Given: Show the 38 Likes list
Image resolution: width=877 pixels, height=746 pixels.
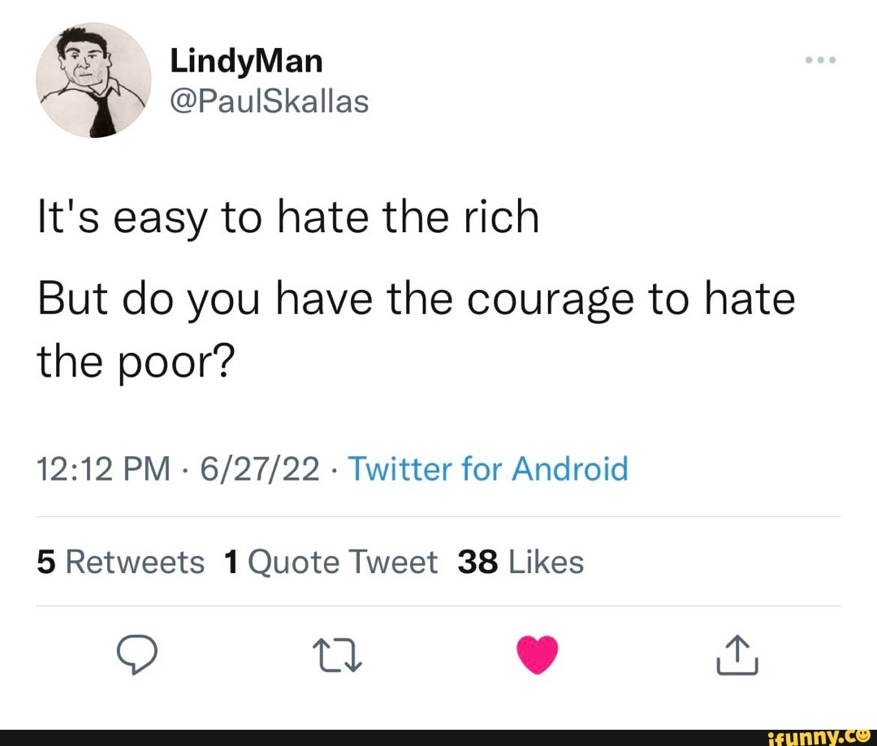Looking at the screenshot, I should point(521,562).
